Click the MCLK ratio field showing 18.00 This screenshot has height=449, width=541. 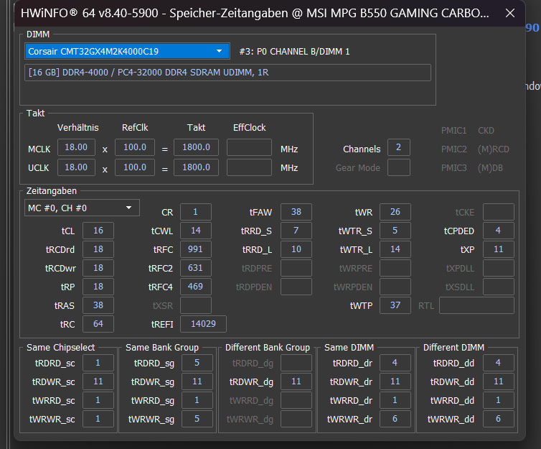point(76,147)
